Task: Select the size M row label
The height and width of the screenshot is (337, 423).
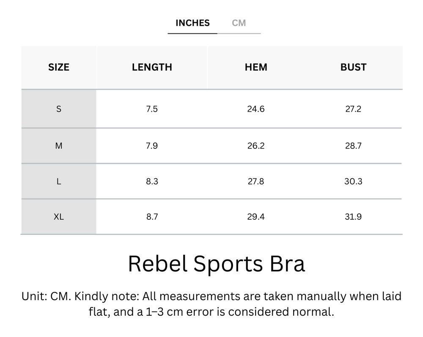Action: pyautogui.click(x=59, y=146)
